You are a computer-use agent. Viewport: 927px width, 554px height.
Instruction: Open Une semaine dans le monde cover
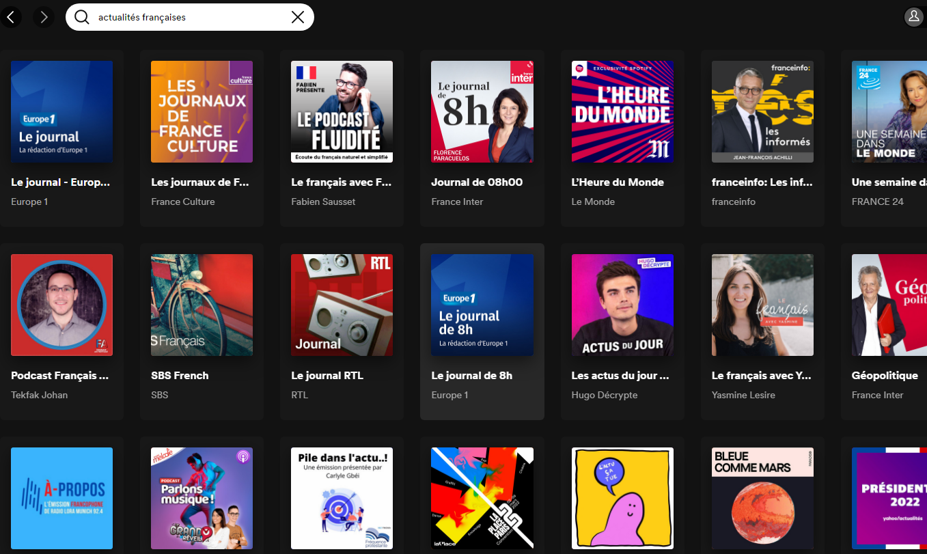tap(889, 112)
